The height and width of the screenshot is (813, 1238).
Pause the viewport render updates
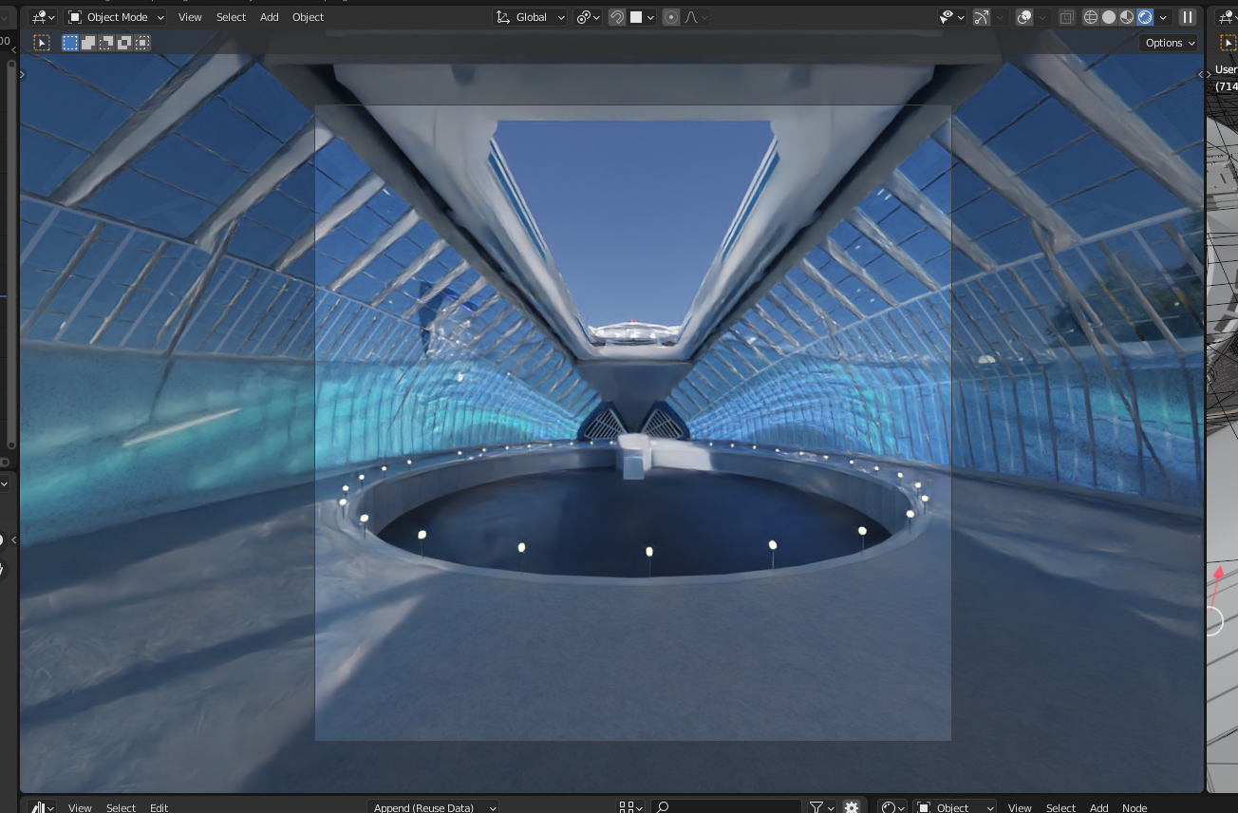coord(1188,16)
